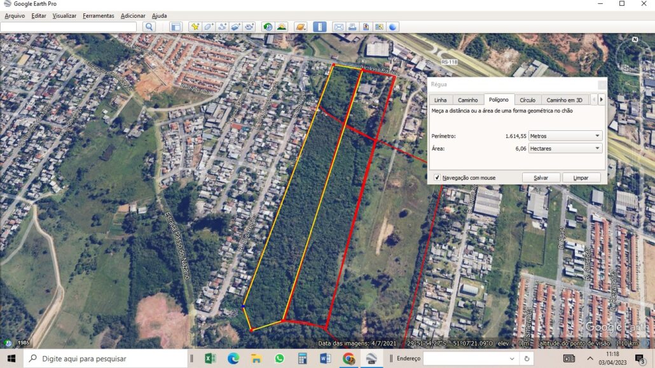This screenshot has width=655, height=368.
Task: Open the Visualizar menu
Action: (64, 16)
